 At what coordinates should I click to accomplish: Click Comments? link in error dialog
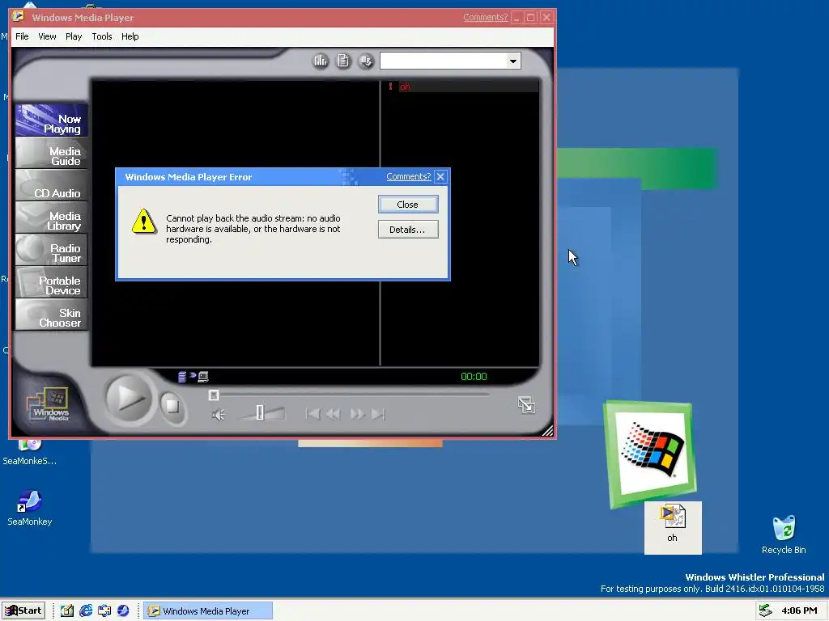click(x=408, y=176)
